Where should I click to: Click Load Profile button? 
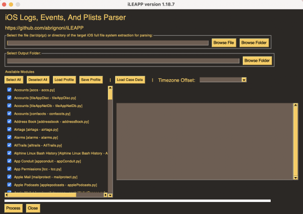pyautogui.click(x=64, y=80)
